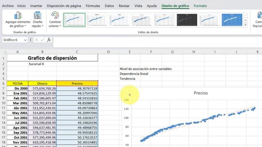This screenshot has height=147, width=262.
Task: Select column A header
Action: coord(18,52)
